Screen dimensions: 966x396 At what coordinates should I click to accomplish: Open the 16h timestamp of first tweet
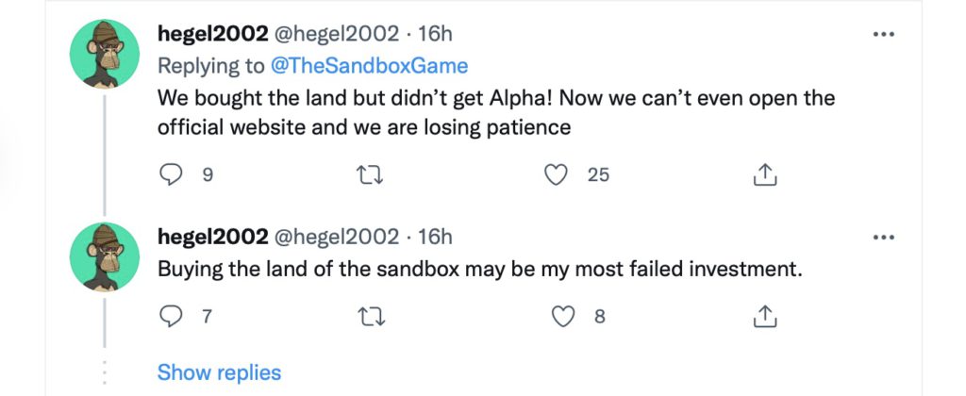(435, 35)
